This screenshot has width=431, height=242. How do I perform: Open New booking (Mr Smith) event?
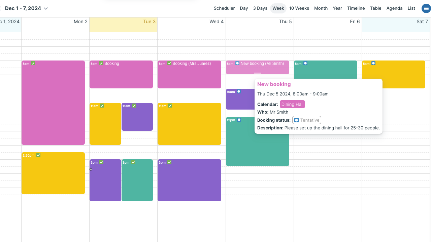[x=258, y=67]
